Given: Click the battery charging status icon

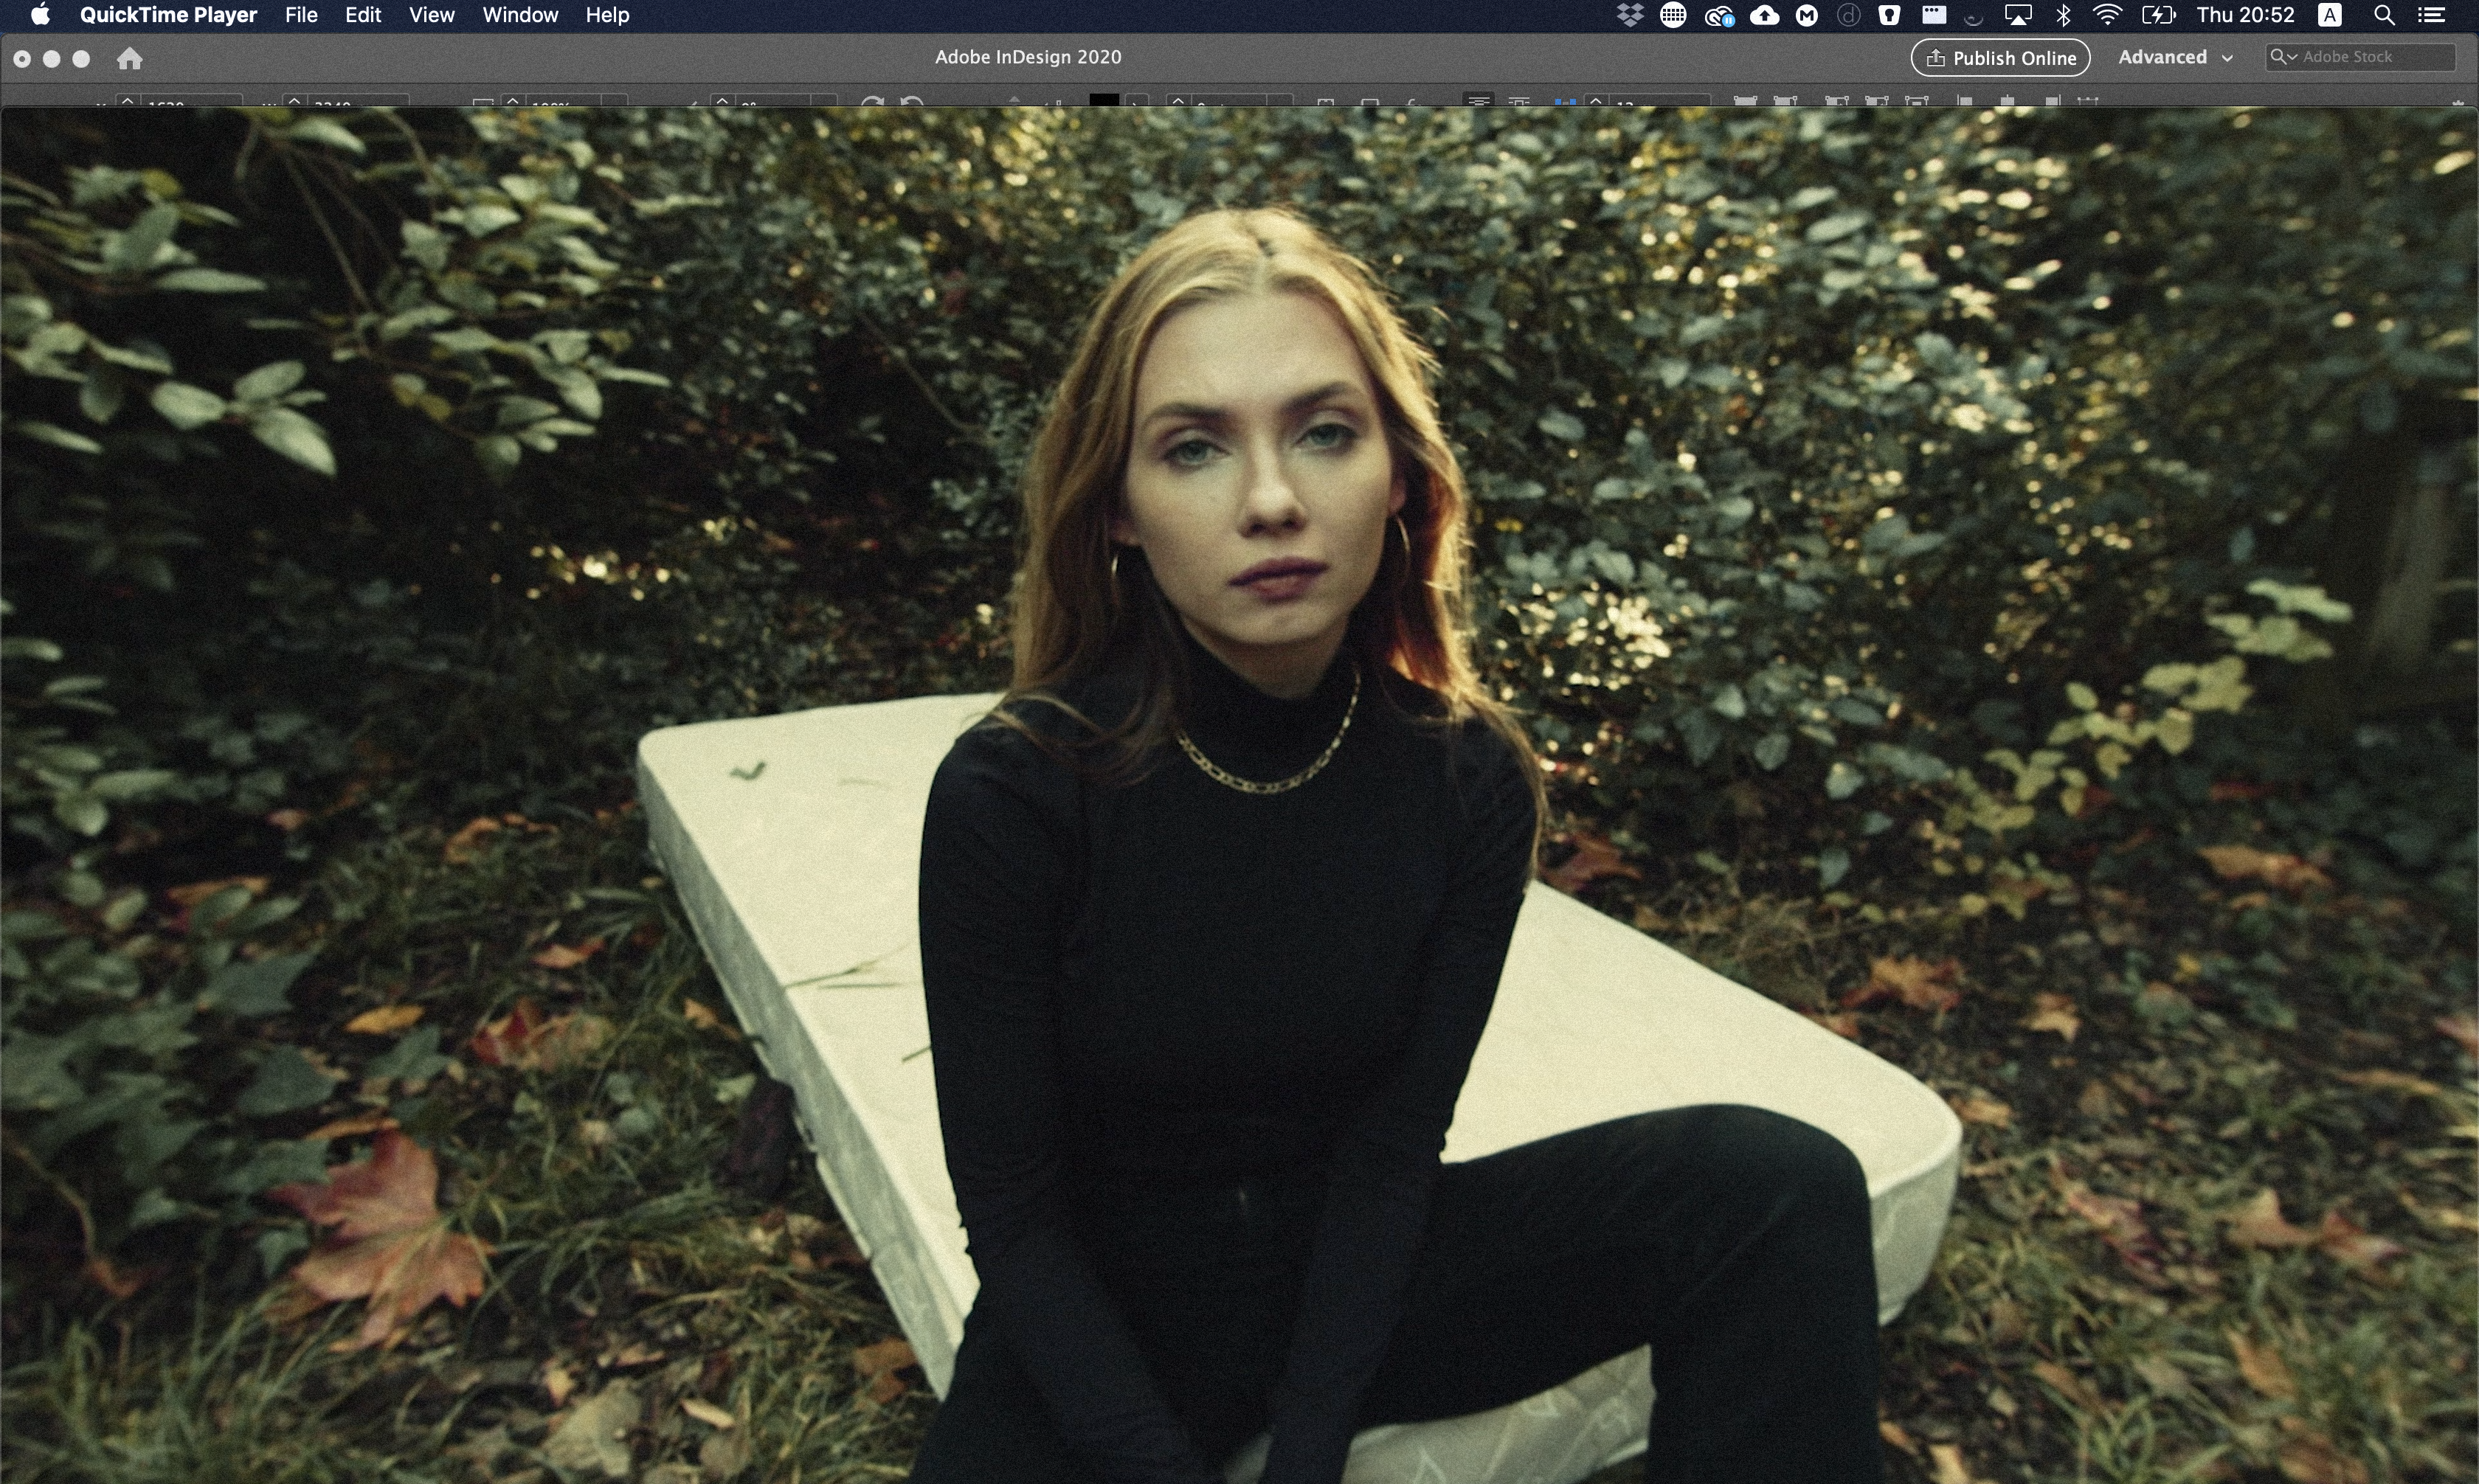Looking at the screenshot, I should pyautogui.click(x=2158, y=15).
